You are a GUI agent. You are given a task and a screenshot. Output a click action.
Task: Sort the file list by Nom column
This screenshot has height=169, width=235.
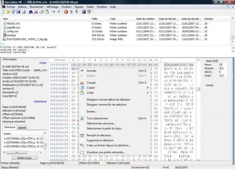(47, 19)
